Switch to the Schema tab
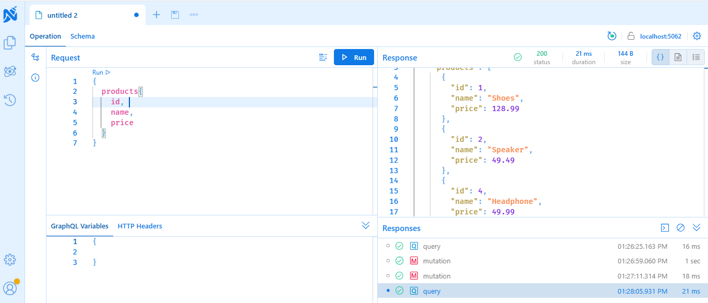The width and height of the screenshot is (708, 303). [82, 36]
